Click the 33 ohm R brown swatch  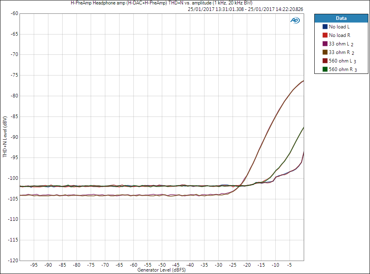point(325,52)
